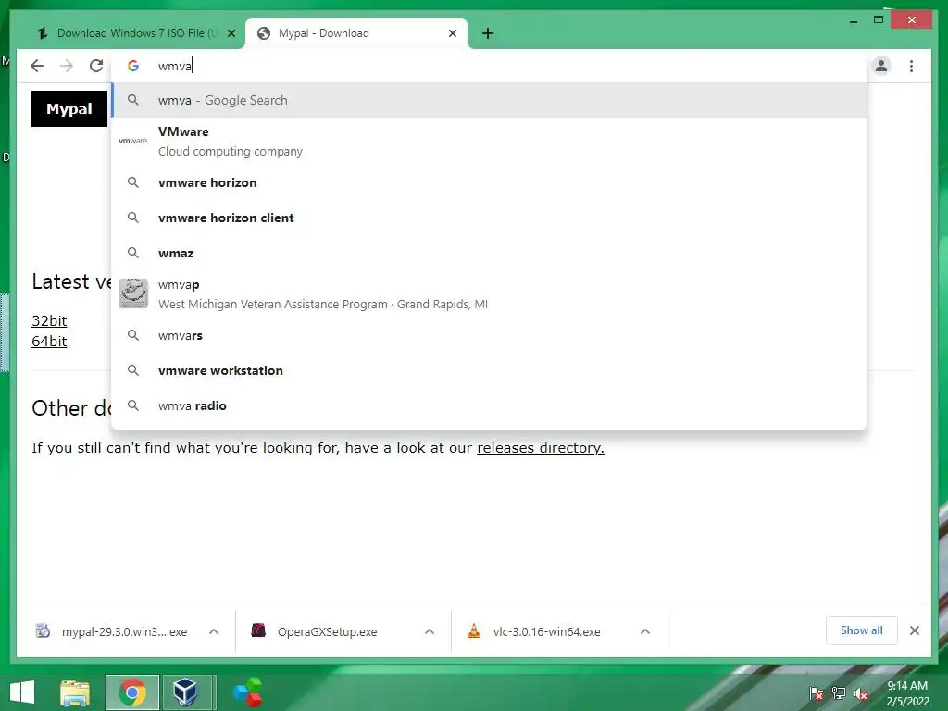Open Chrome's three-dot menu
The height and width of the screenshot is (711, 948).
(x=911, y=66)
